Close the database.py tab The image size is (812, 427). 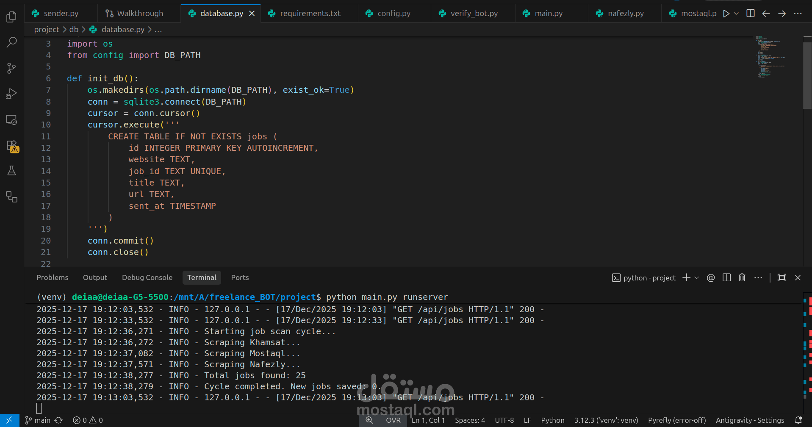252,14
